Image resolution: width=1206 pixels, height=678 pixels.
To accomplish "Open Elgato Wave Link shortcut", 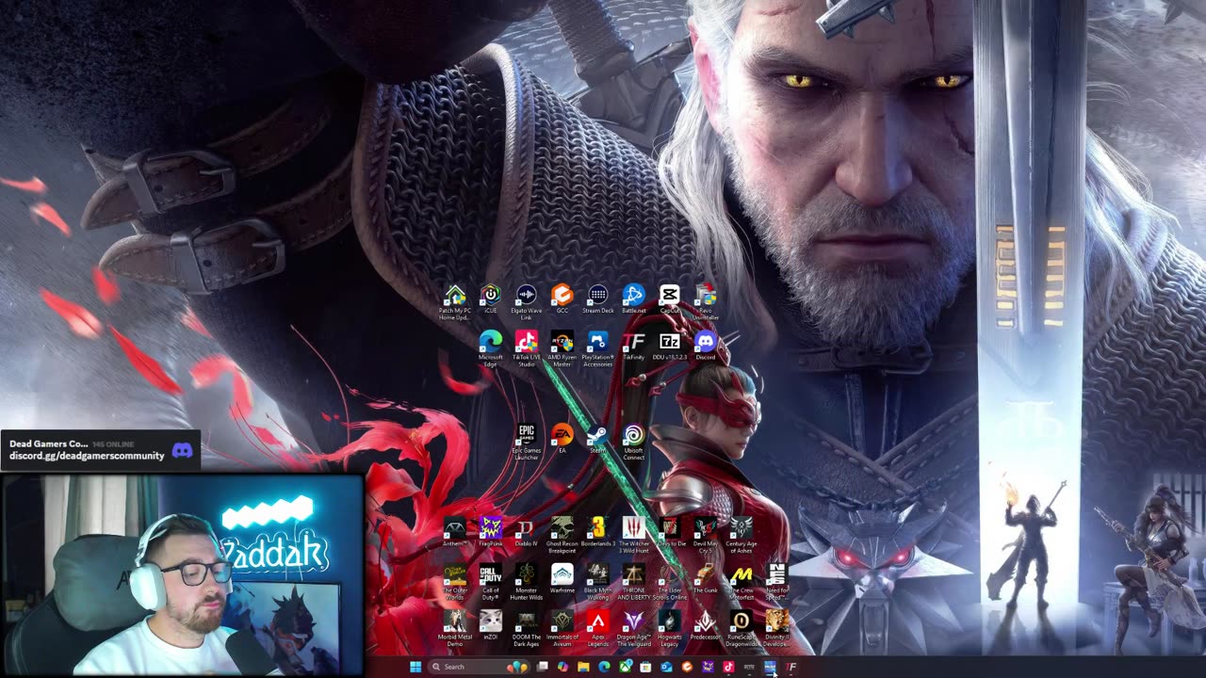I will tap(526, 302).
